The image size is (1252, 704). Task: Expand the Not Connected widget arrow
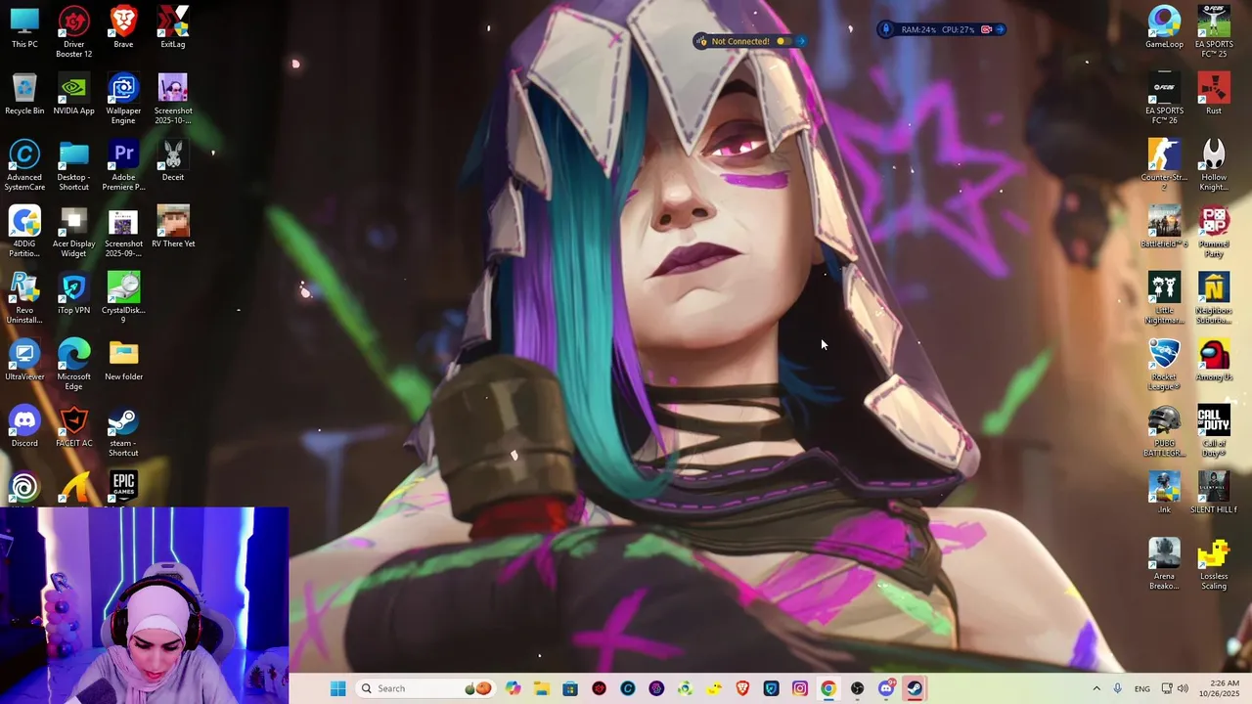(x=800, y=41)
